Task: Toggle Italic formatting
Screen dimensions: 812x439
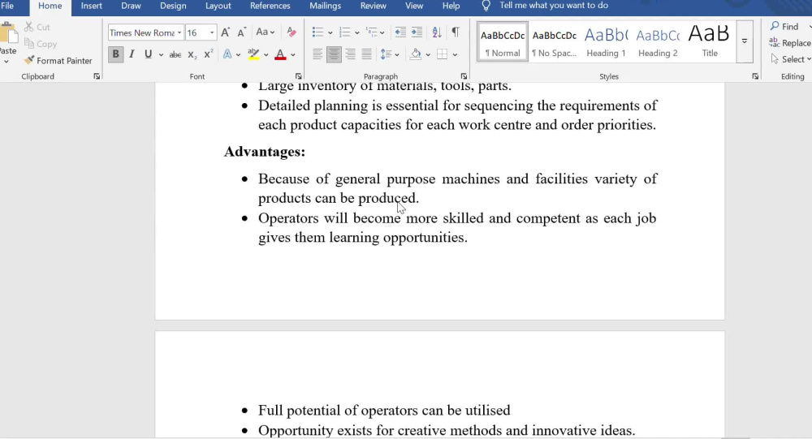Action: click(132, 54)
